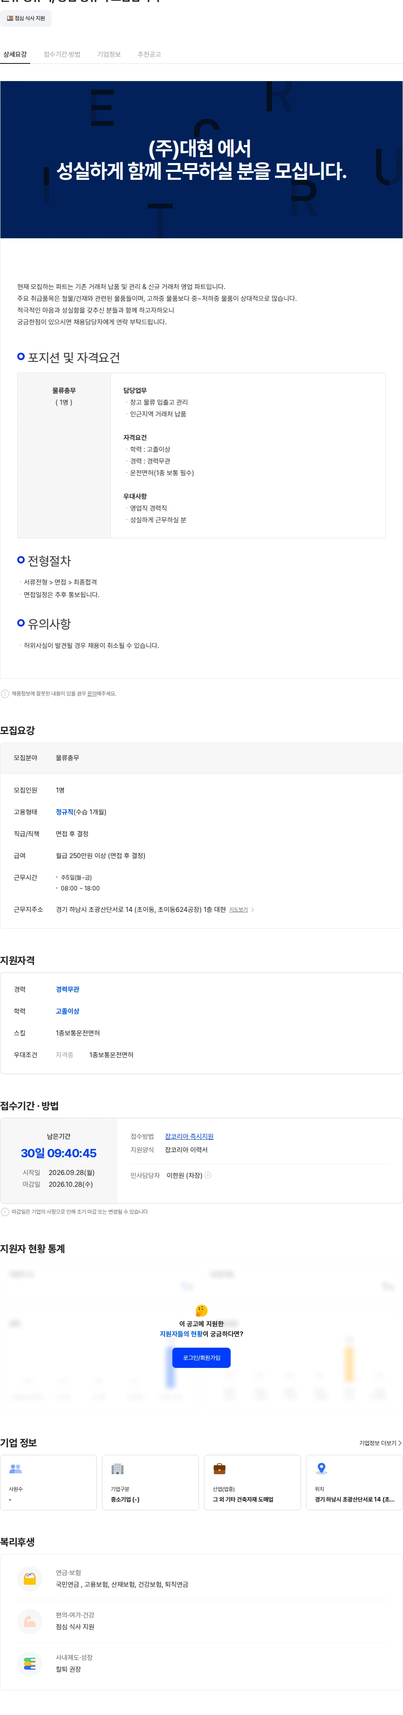Click the 산업(업종) briefcase icon
The image size is (403, 1715).
[x=220, y=1469]
